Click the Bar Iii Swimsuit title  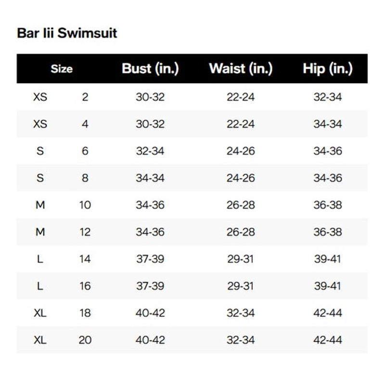[67, 33]
